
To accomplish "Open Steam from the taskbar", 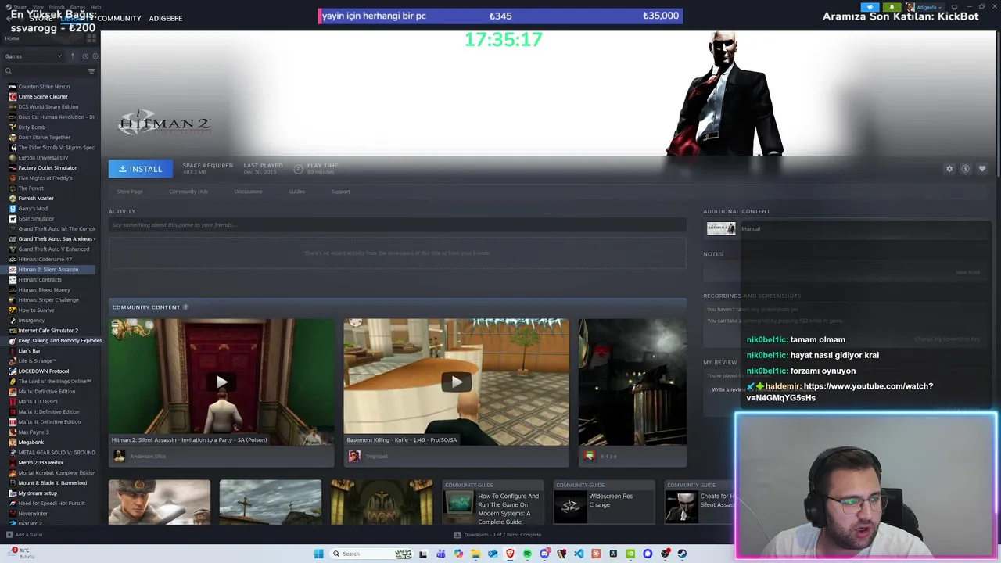I will click(x=682, y=554).
